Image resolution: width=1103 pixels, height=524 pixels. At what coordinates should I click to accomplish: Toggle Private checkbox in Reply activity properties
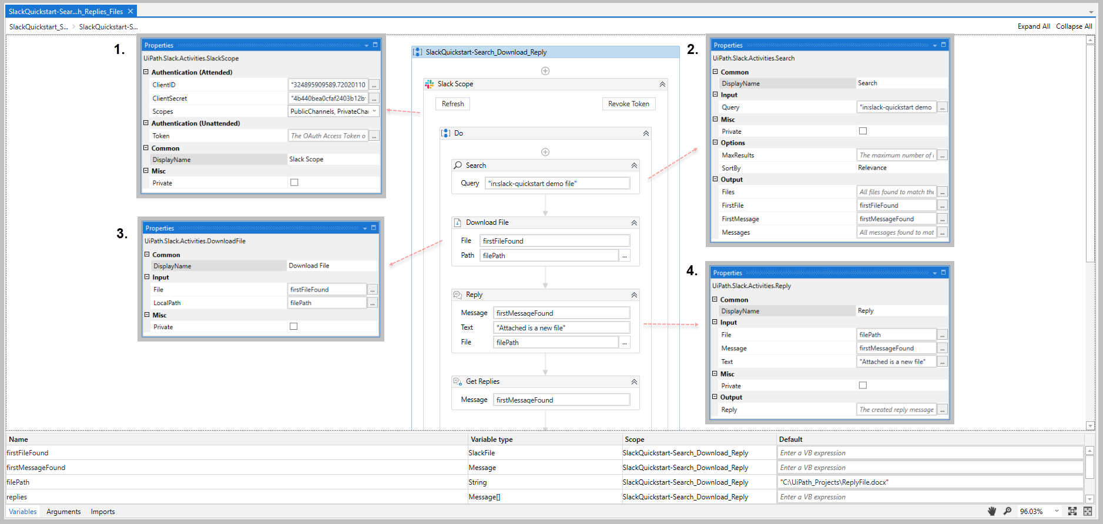point(863,386)
